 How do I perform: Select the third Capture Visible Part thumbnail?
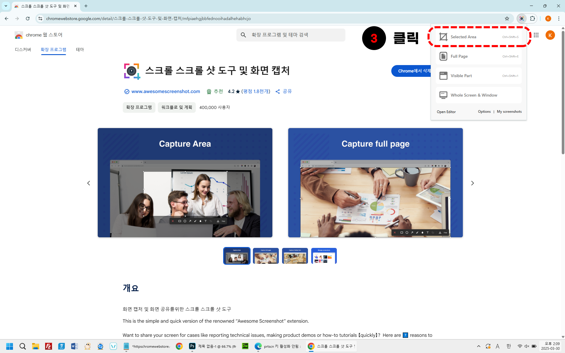tap(295, 256)
